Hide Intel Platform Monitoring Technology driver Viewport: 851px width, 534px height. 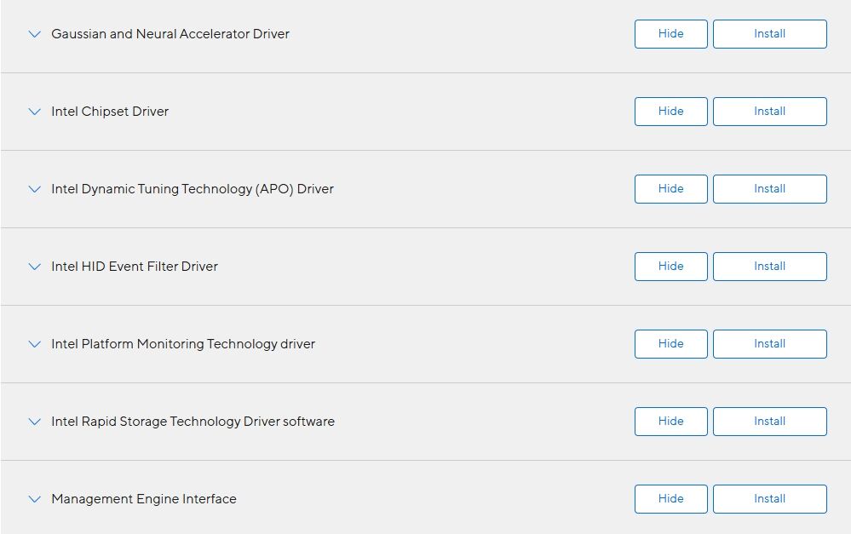tap(670, 344)
